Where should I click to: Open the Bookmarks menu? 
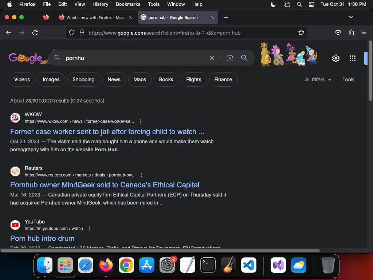tap(128, 4)
